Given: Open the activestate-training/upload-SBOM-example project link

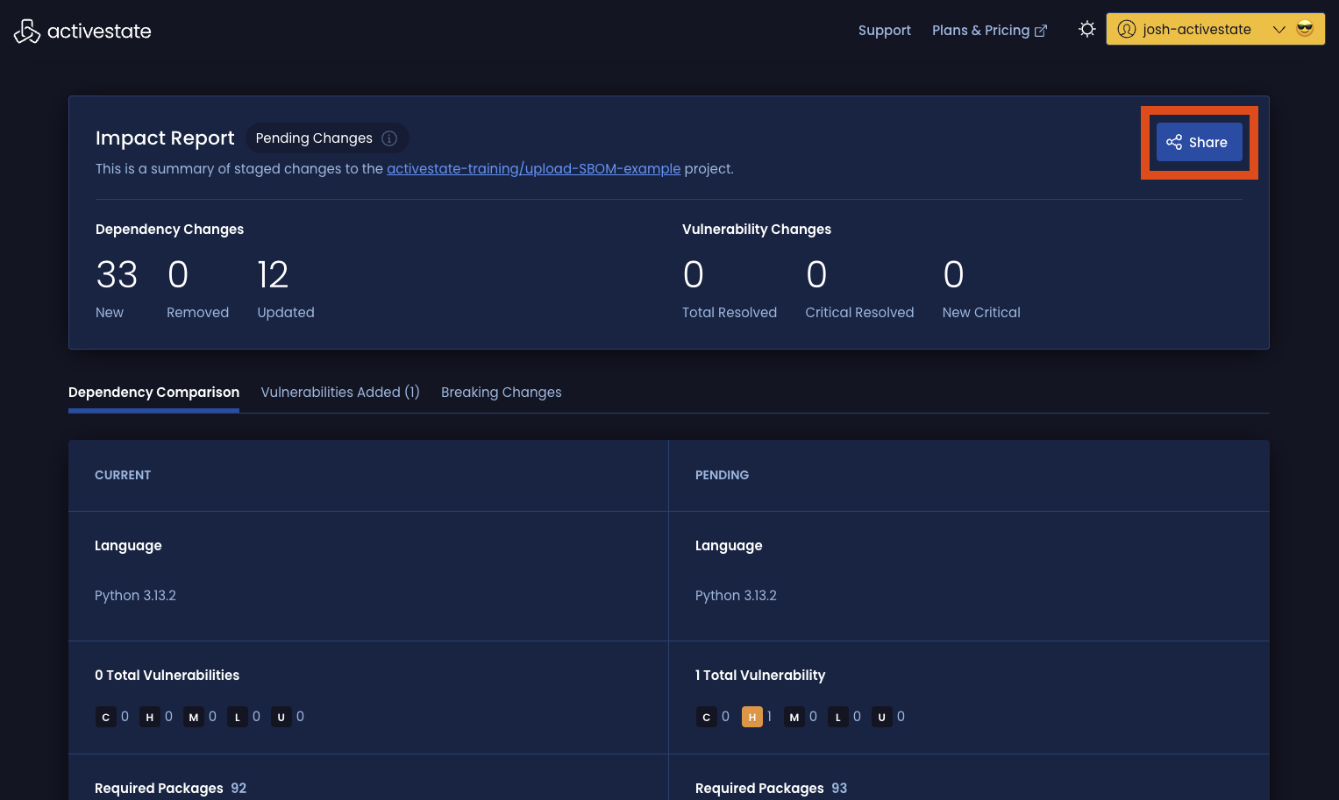Looking at the screenshot, I should [x=533, y=168].
